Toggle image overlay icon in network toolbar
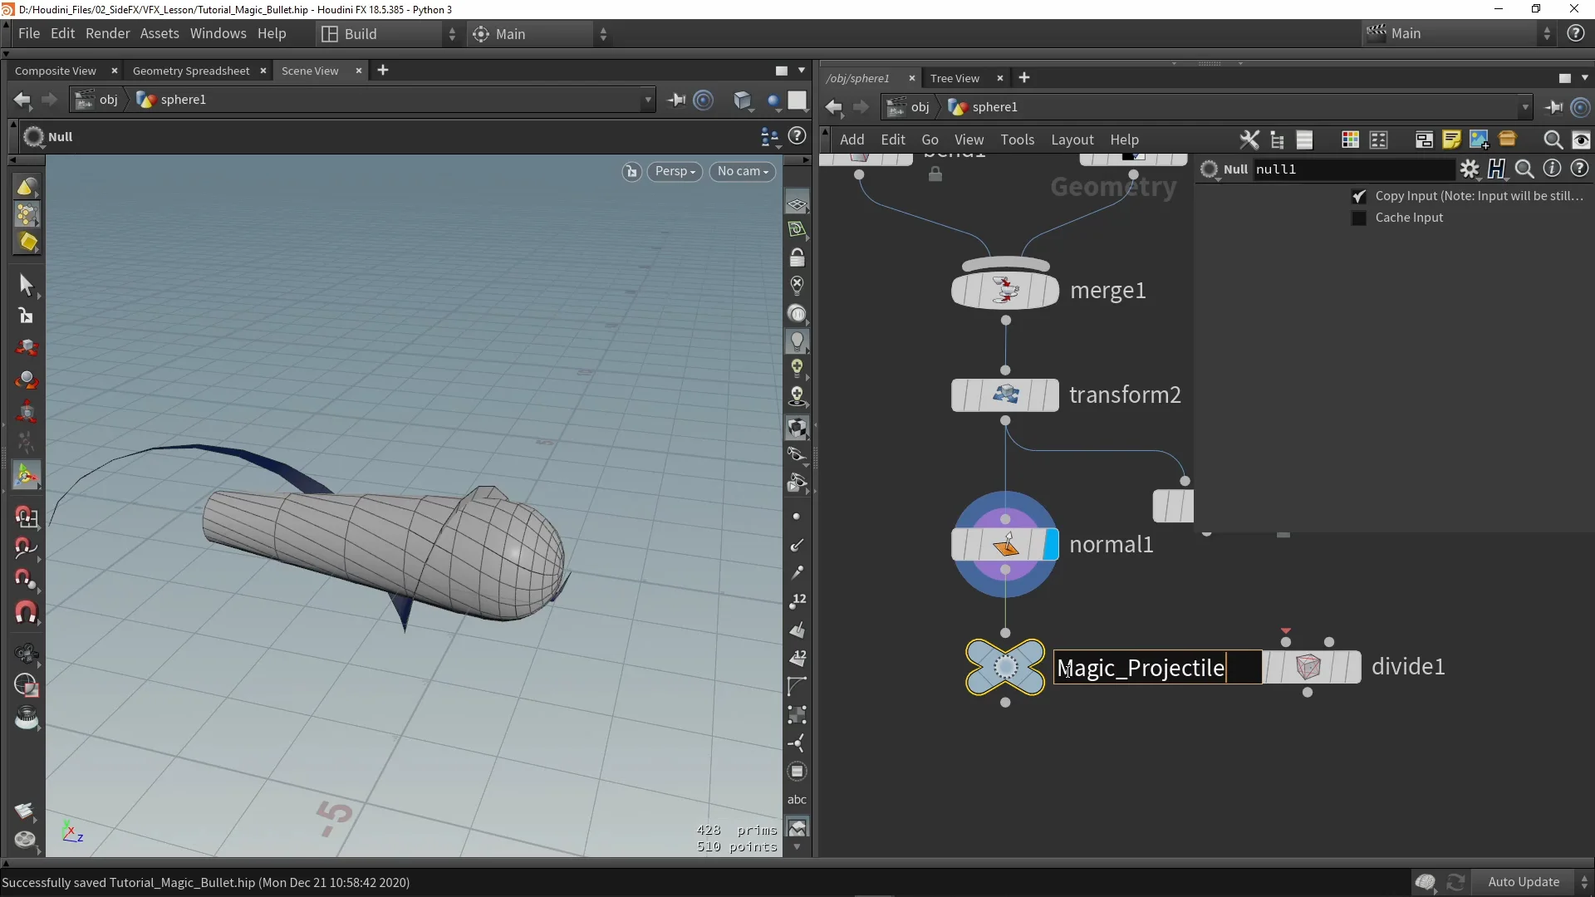 [x=1480, y=140]
